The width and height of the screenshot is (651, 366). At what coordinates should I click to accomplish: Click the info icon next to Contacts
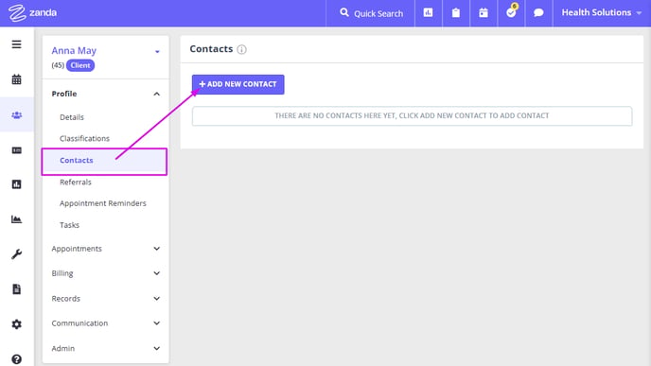[241, 50]
